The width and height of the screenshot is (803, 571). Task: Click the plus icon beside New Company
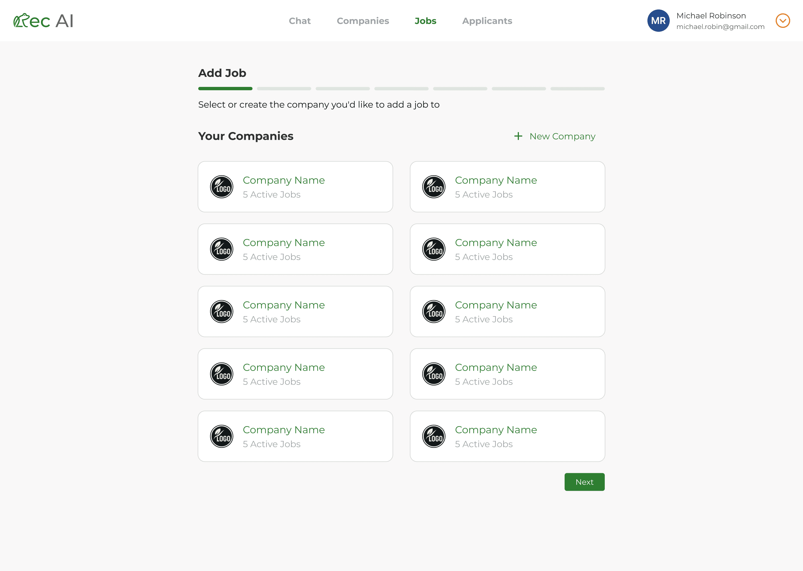(x=518, y=136)
